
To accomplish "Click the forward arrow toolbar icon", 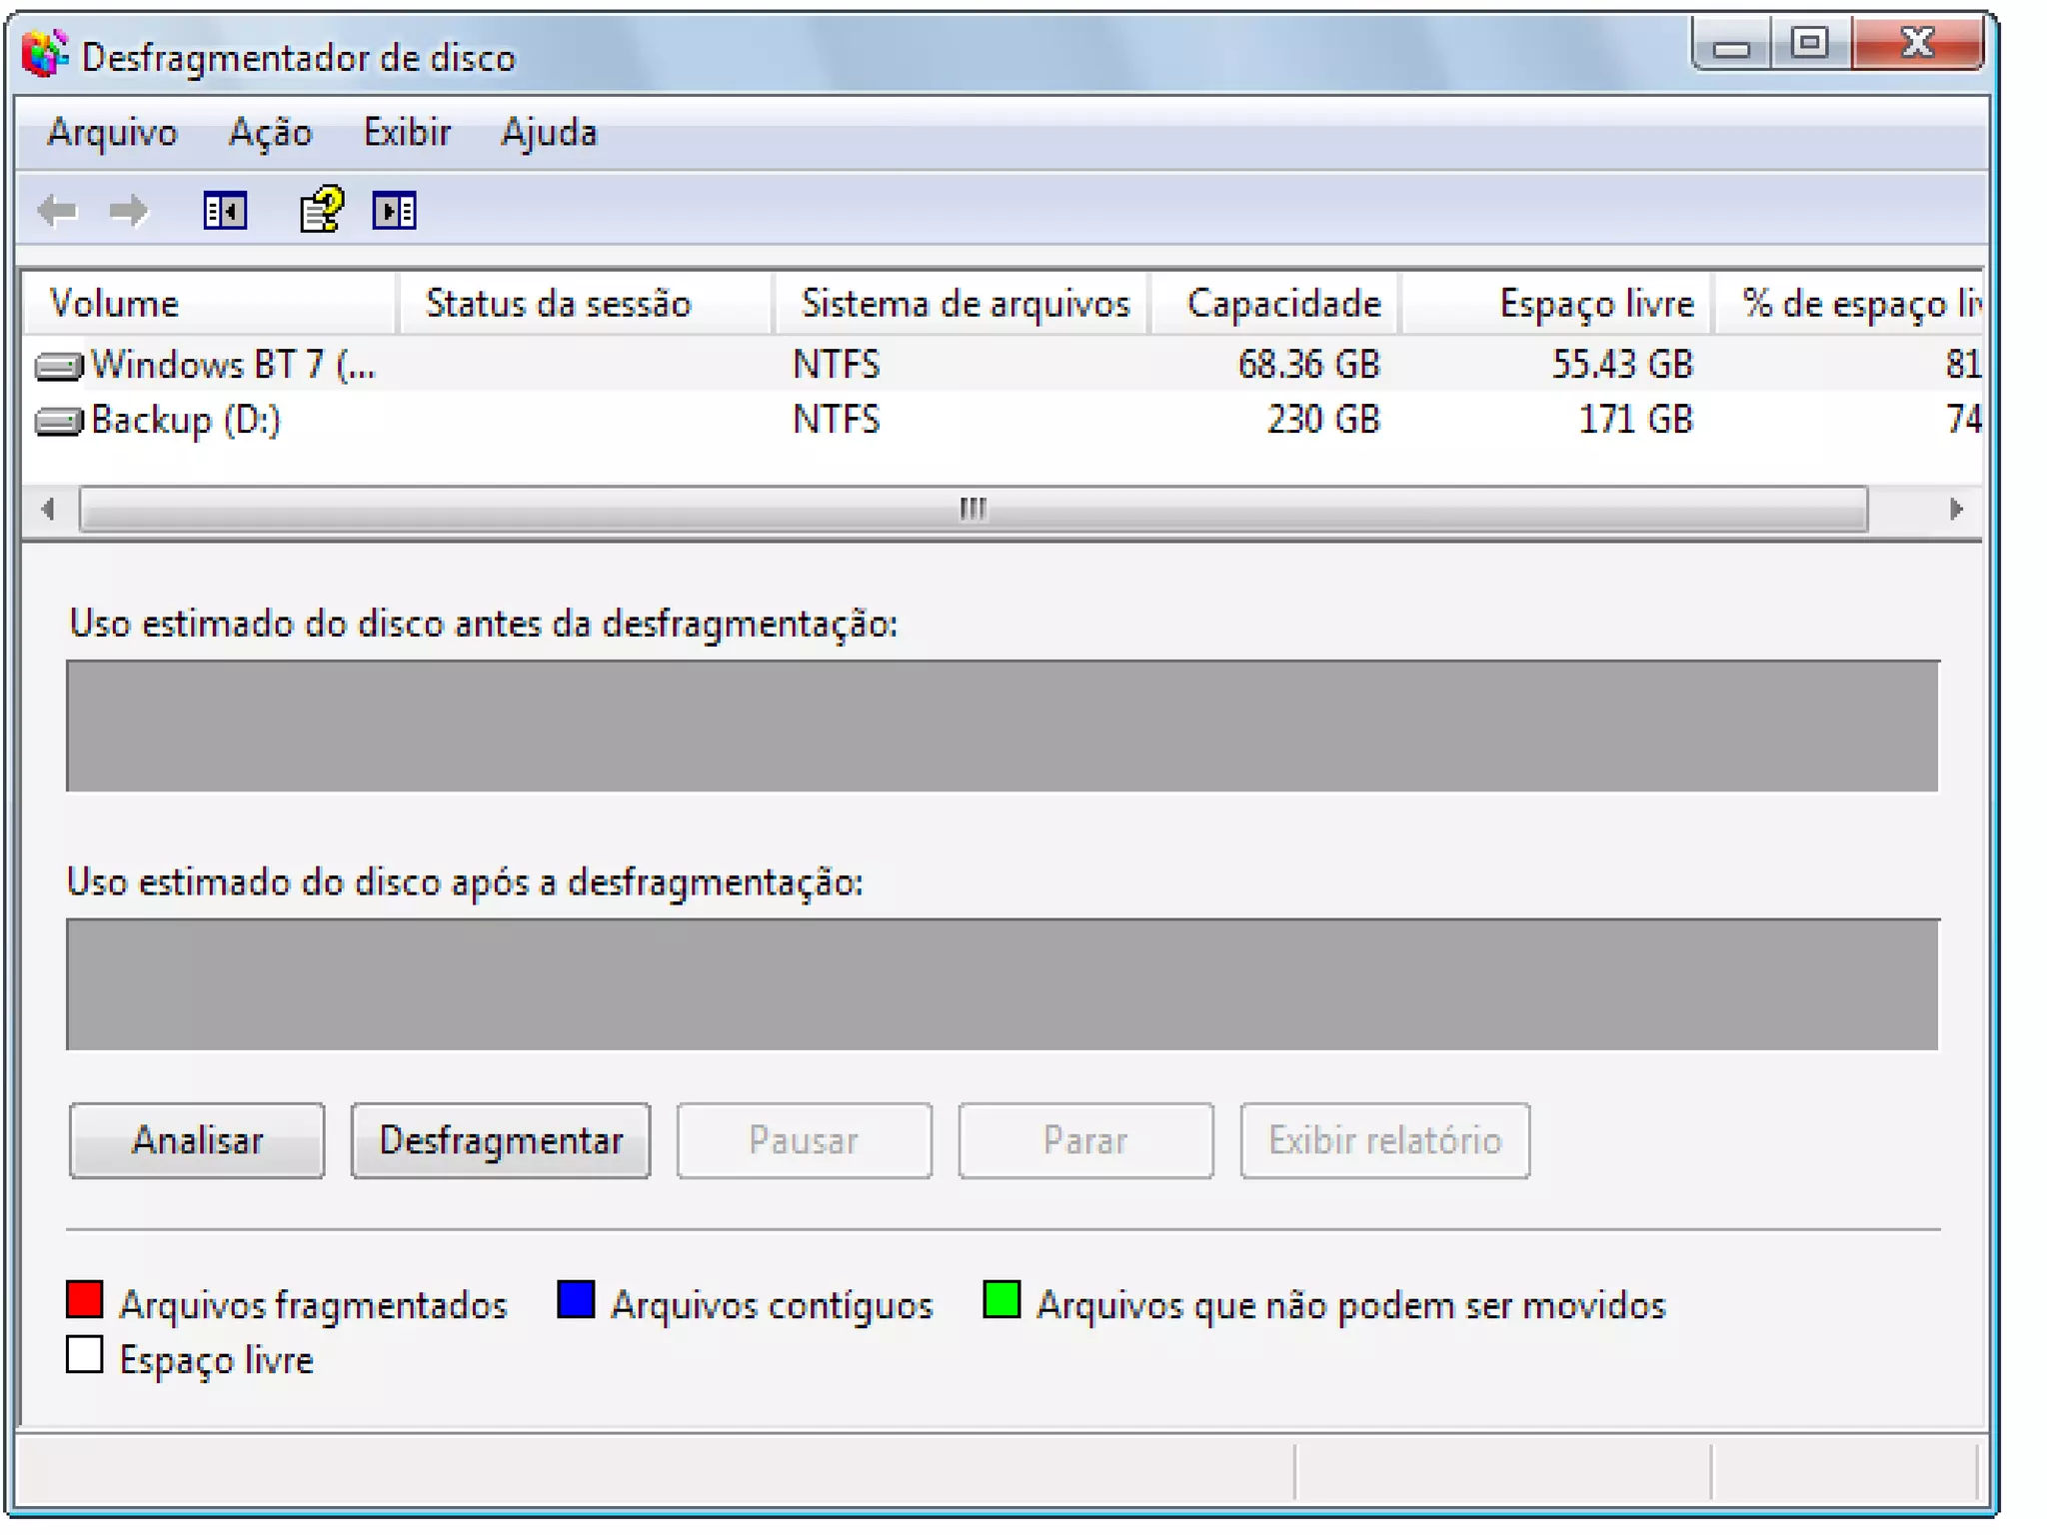I will pos(128,211).
